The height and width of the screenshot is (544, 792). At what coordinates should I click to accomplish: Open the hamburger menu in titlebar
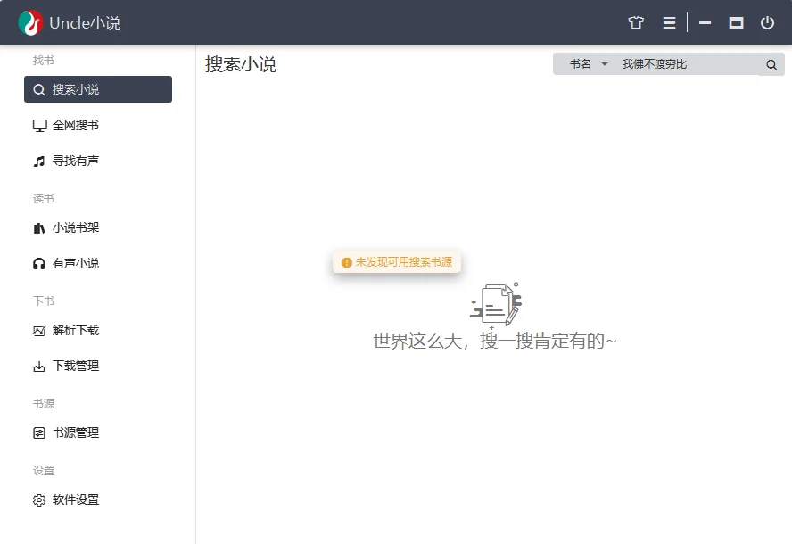[669, 22]
